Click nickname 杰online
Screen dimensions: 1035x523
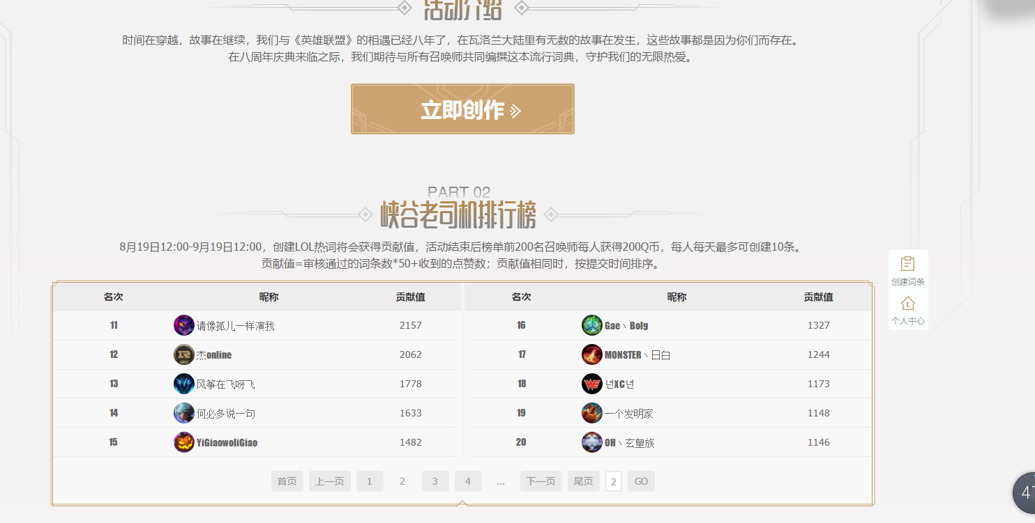[214, 355]
